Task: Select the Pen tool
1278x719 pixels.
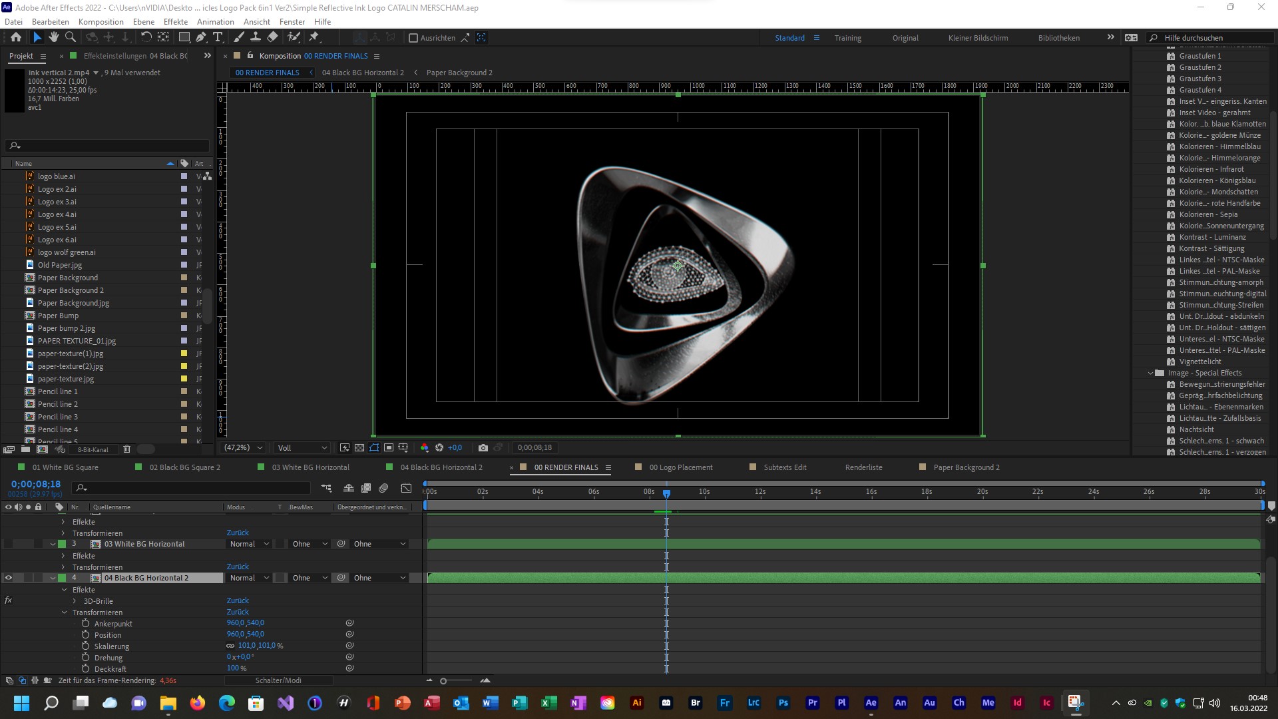Action: point(200,37)
